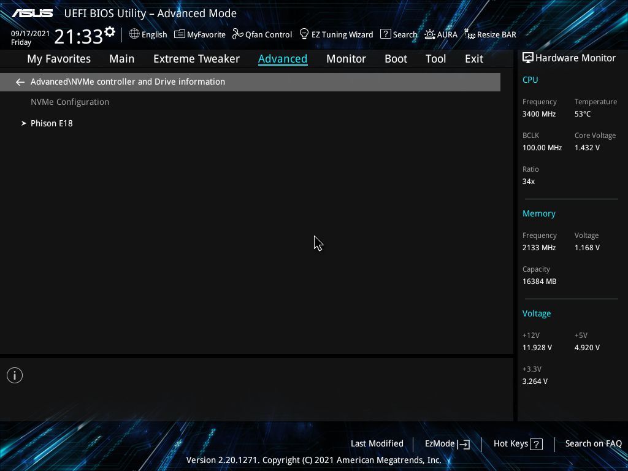Click Last Modified
The width and height of the screenshot is (628, 471).
click(377, 444)
